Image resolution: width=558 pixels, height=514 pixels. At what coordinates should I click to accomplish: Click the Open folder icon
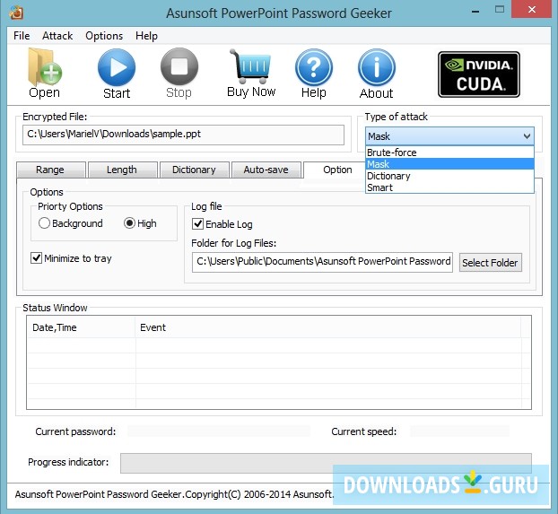pos(45,67)
